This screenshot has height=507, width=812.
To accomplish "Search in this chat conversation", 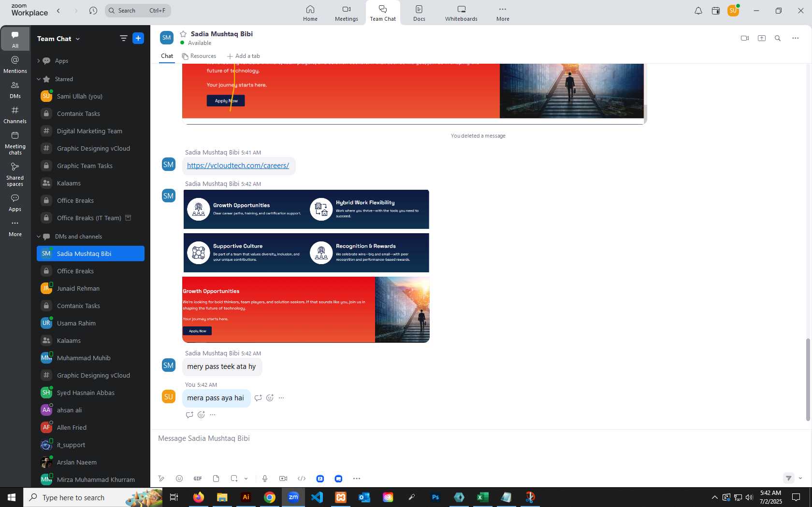I will 778,38.
